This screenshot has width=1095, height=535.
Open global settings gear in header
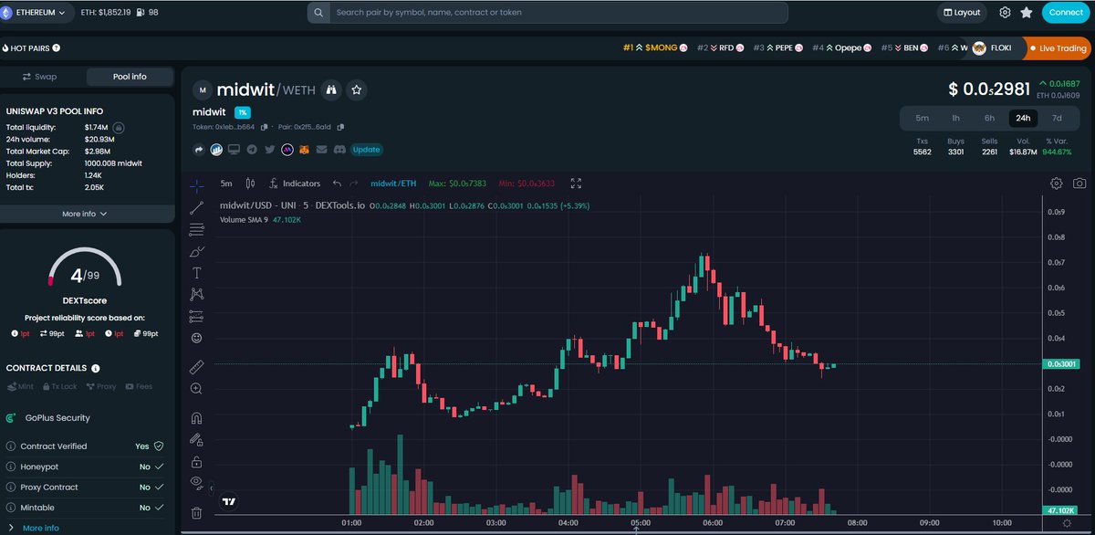1005,13
